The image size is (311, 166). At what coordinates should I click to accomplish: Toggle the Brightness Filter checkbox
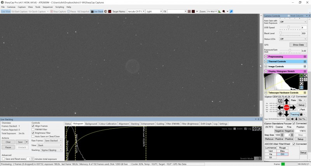point(33,133)
